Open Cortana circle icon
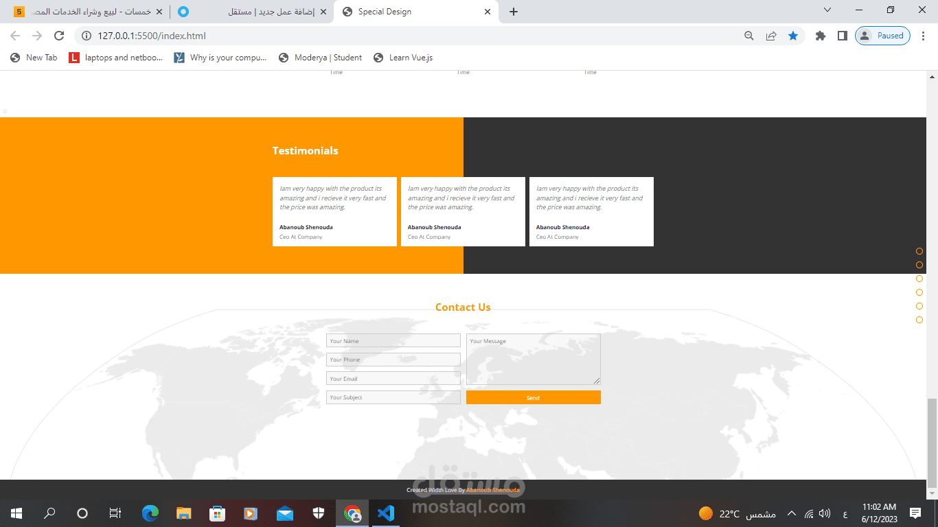The width and height of the screenshot is (938, 527). coord(82,513)
